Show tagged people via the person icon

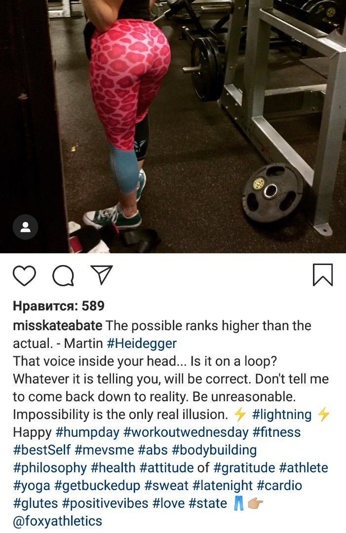pos(26,227)
